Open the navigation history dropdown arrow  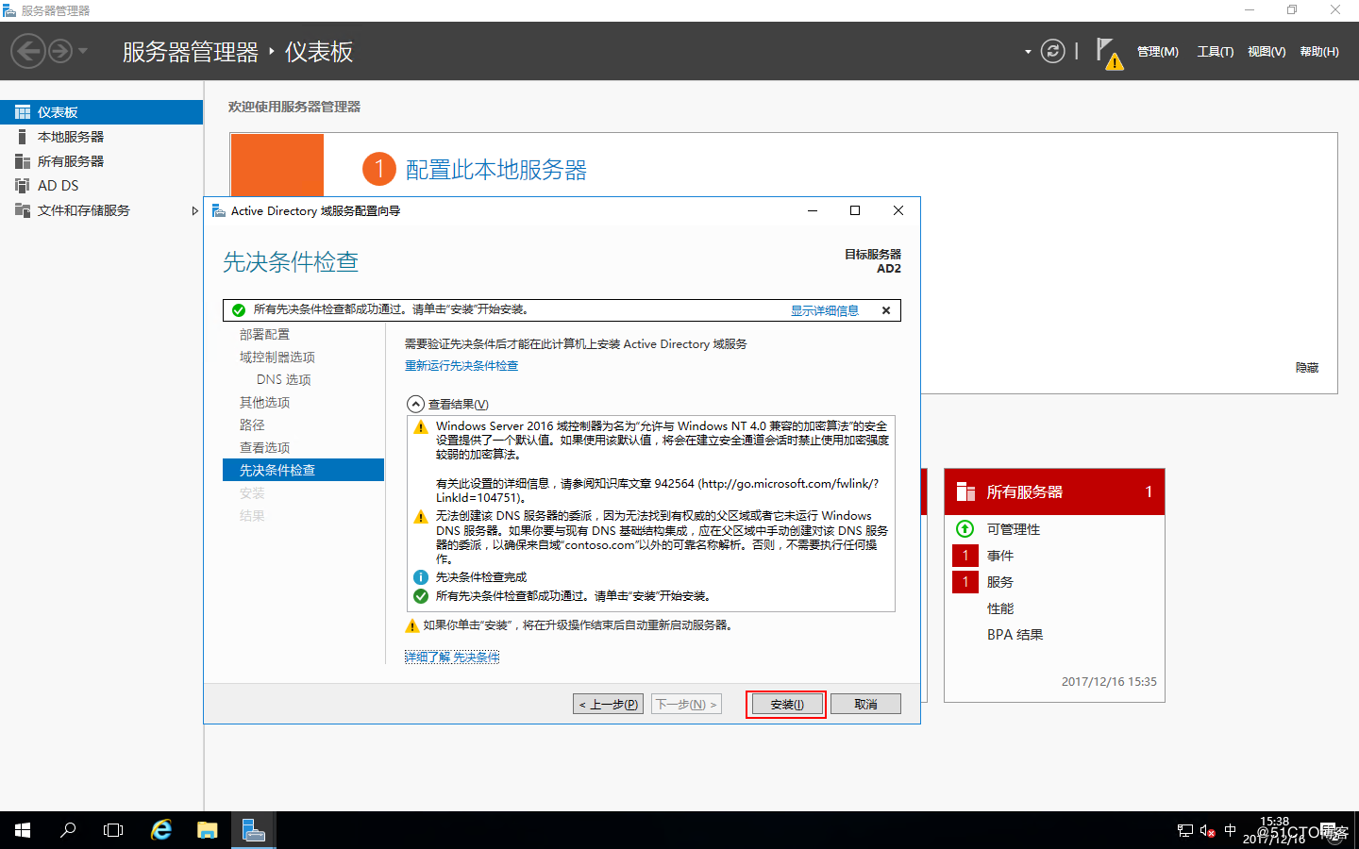(83, 51)
